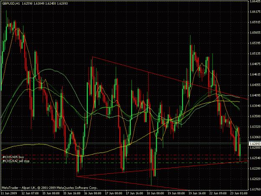Click the 1.62540 price axis label

coord(255,158)
